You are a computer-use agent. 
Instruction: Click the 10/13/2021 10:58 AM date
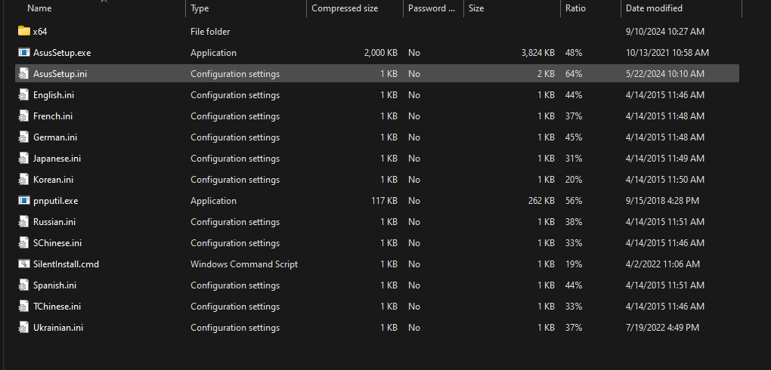[x=667, y=53]
